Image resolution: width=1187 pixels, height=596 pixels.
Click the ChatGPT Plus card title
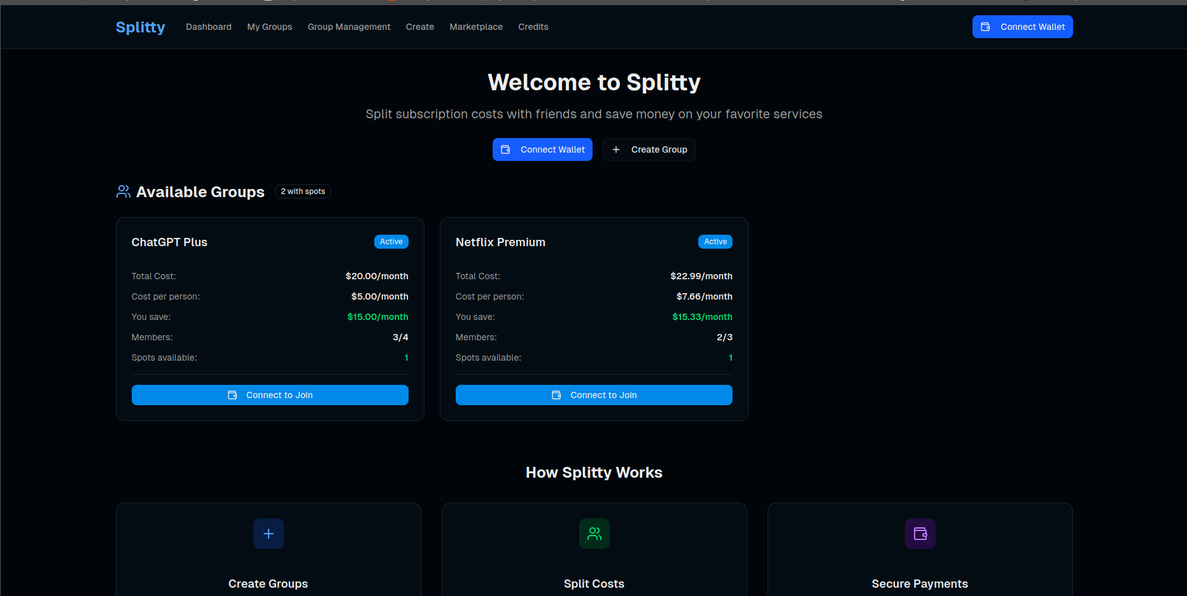coord(169,242)
